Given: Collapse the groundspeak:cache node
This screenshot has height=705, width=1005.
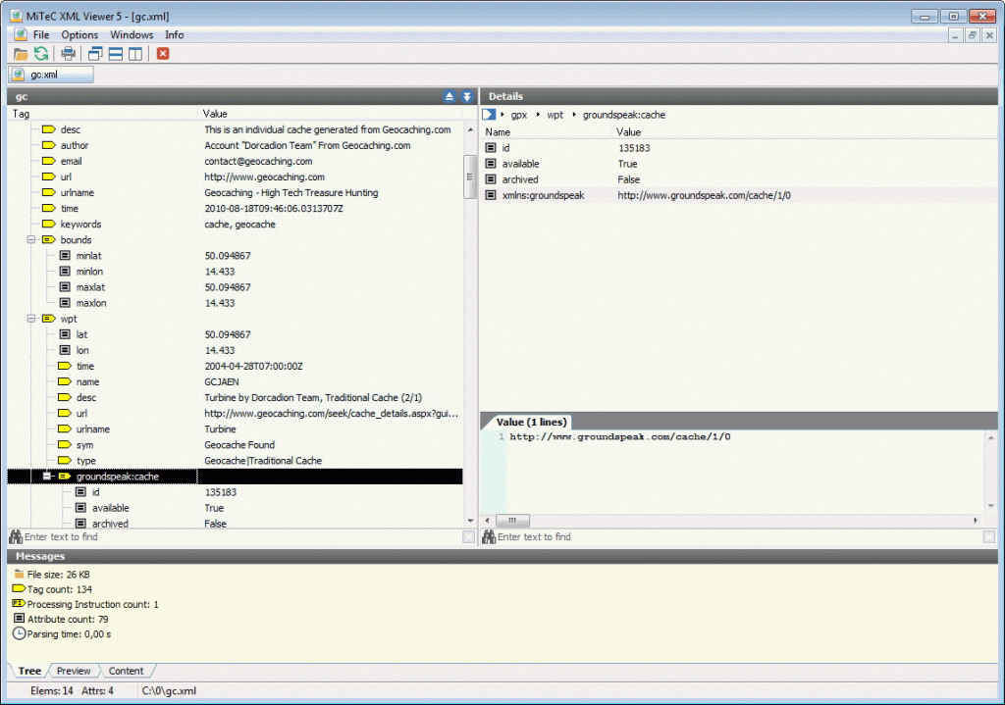Looking at the screenshot, I should coord(46,477).
